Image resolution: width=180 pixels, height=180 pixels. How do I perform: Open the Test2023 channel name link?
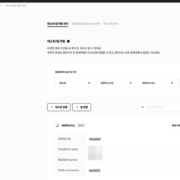coord(95,139)
